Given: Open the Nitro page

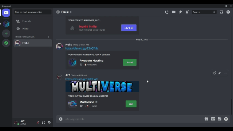Looking at the screenshot, I should click(33, 28).
